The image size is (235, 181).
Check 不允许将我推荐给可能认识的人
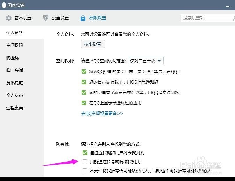click(x=85, y=171)
